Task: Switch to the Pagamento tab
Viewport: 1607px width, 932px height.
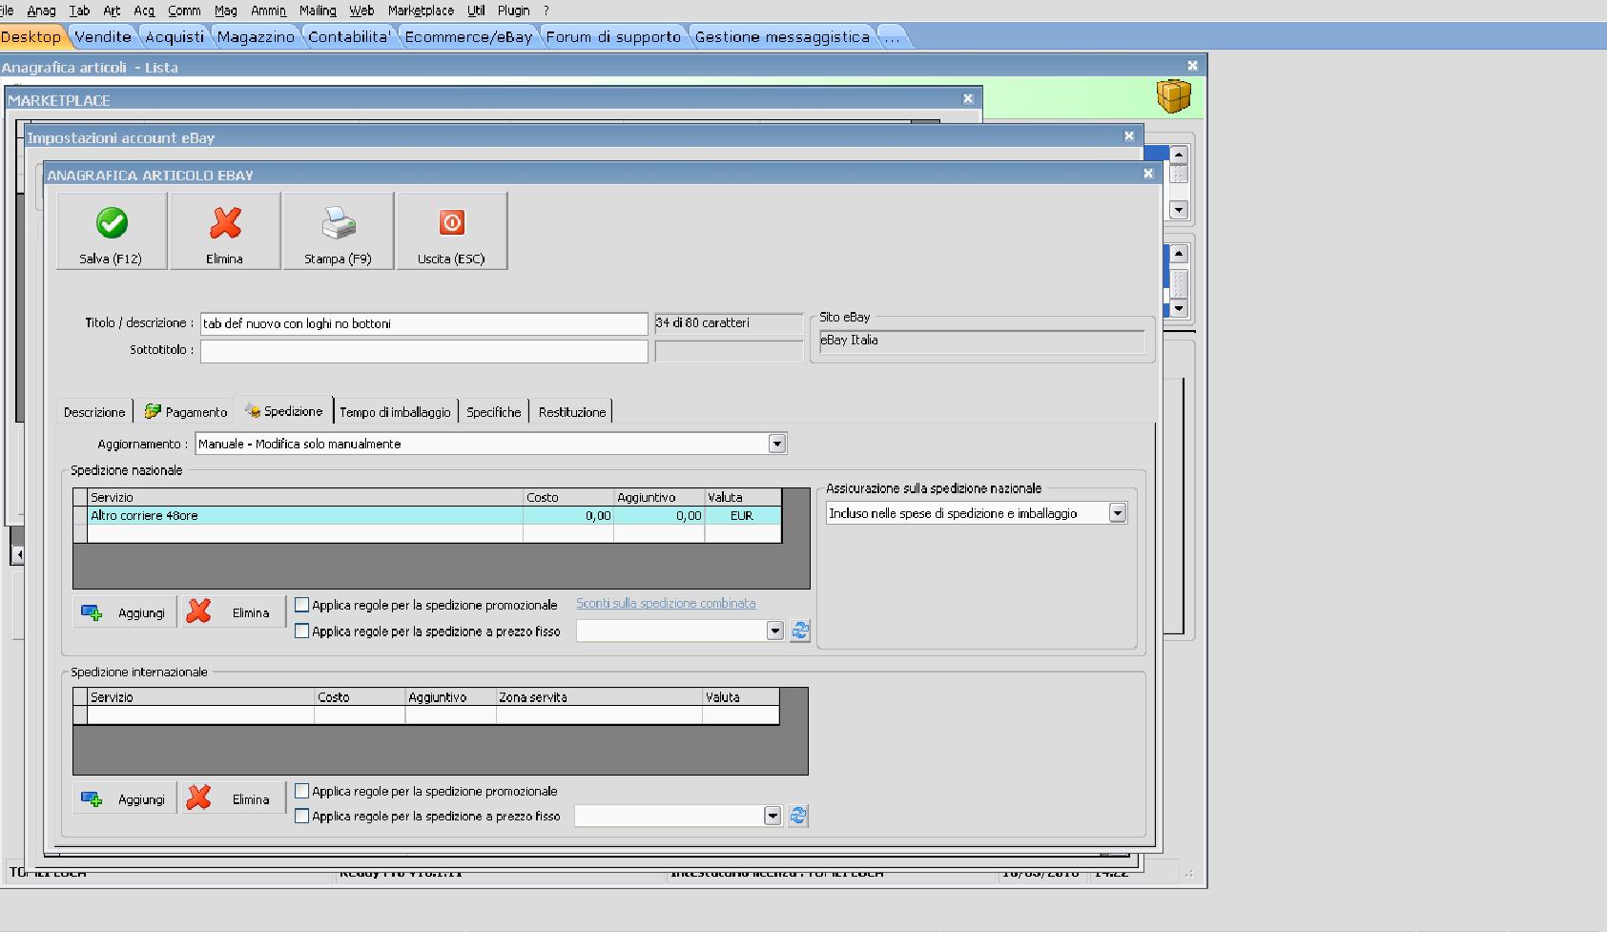Action: 186,412
